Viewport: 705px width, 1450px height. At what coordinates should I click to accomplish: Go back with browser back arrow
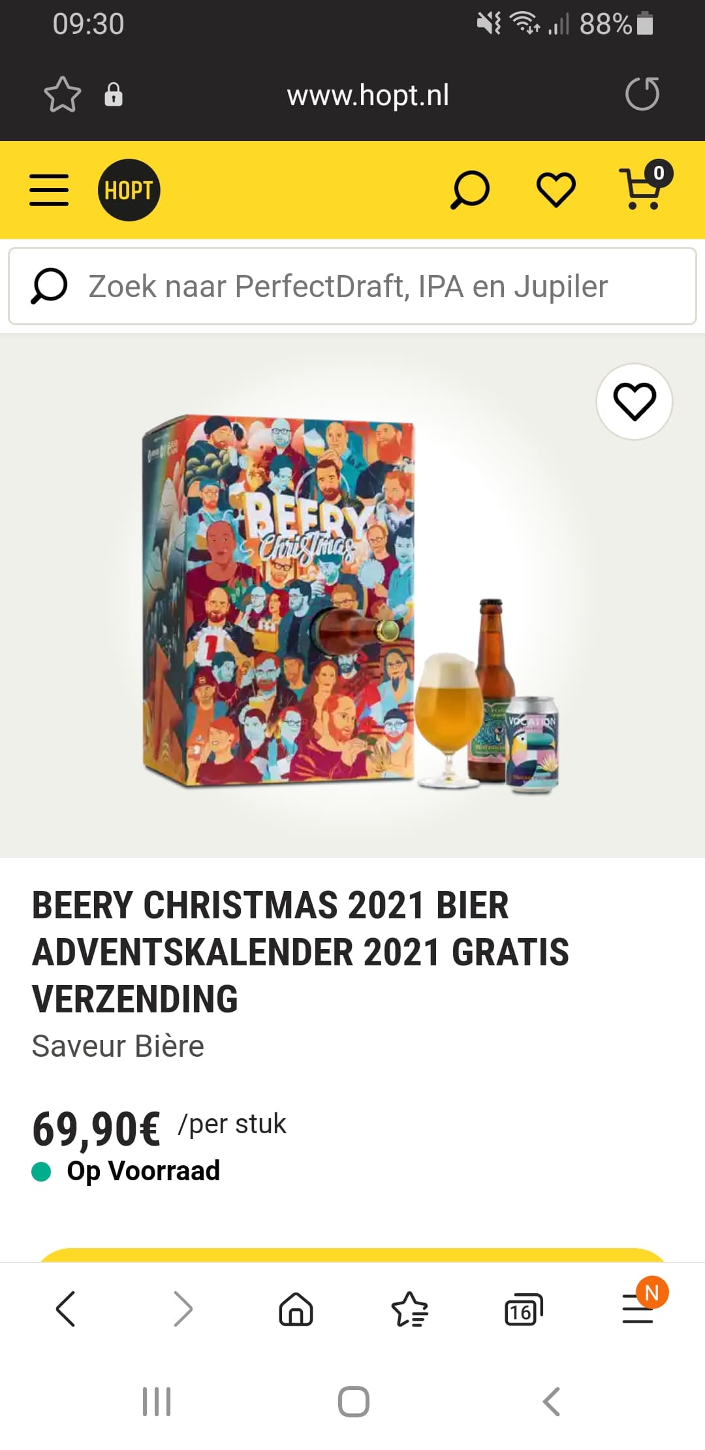(x=65, y=1309)
